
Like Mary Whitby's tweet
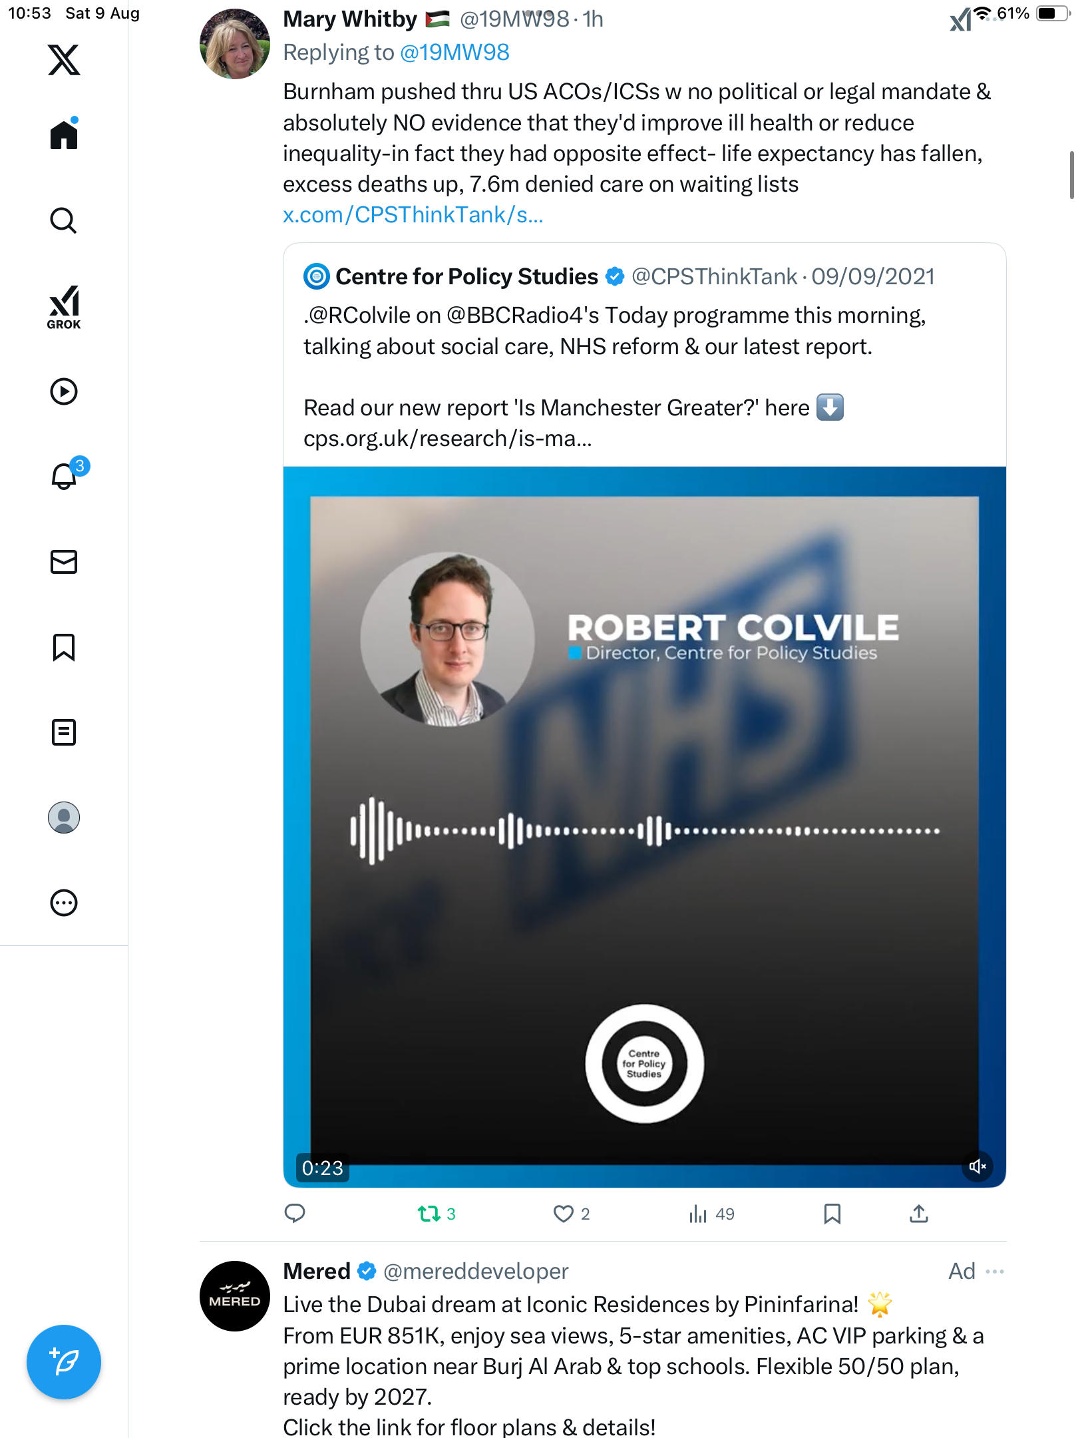[x=563, y=1214]
